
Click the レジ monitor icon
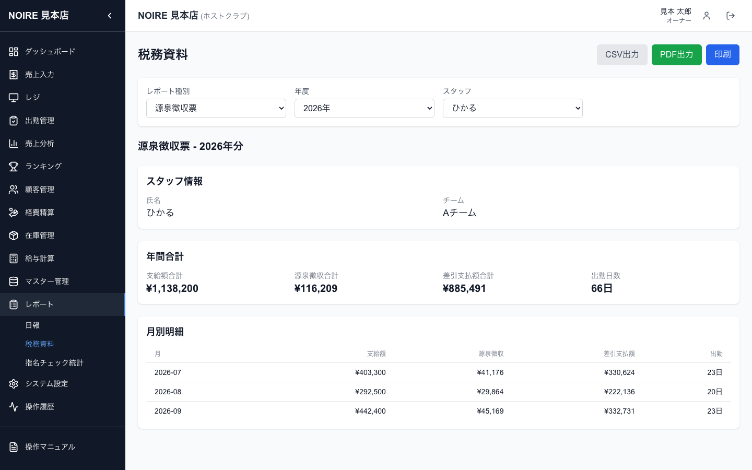[x=14, y=98]
